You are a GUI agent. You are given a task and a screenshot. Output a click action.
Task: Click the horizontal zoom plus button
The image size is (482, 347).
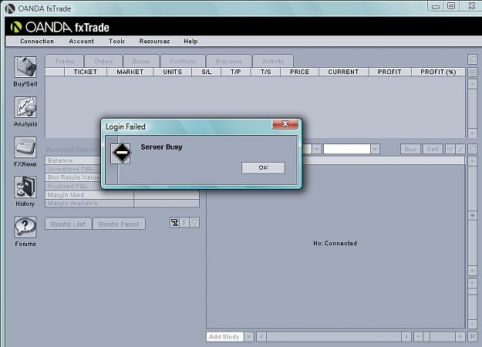(460, 337)
